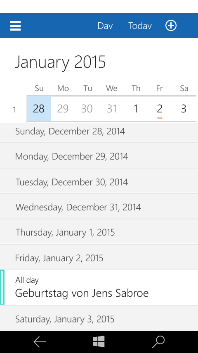Jump to Today in the calendar

click(x=140, y=26)
